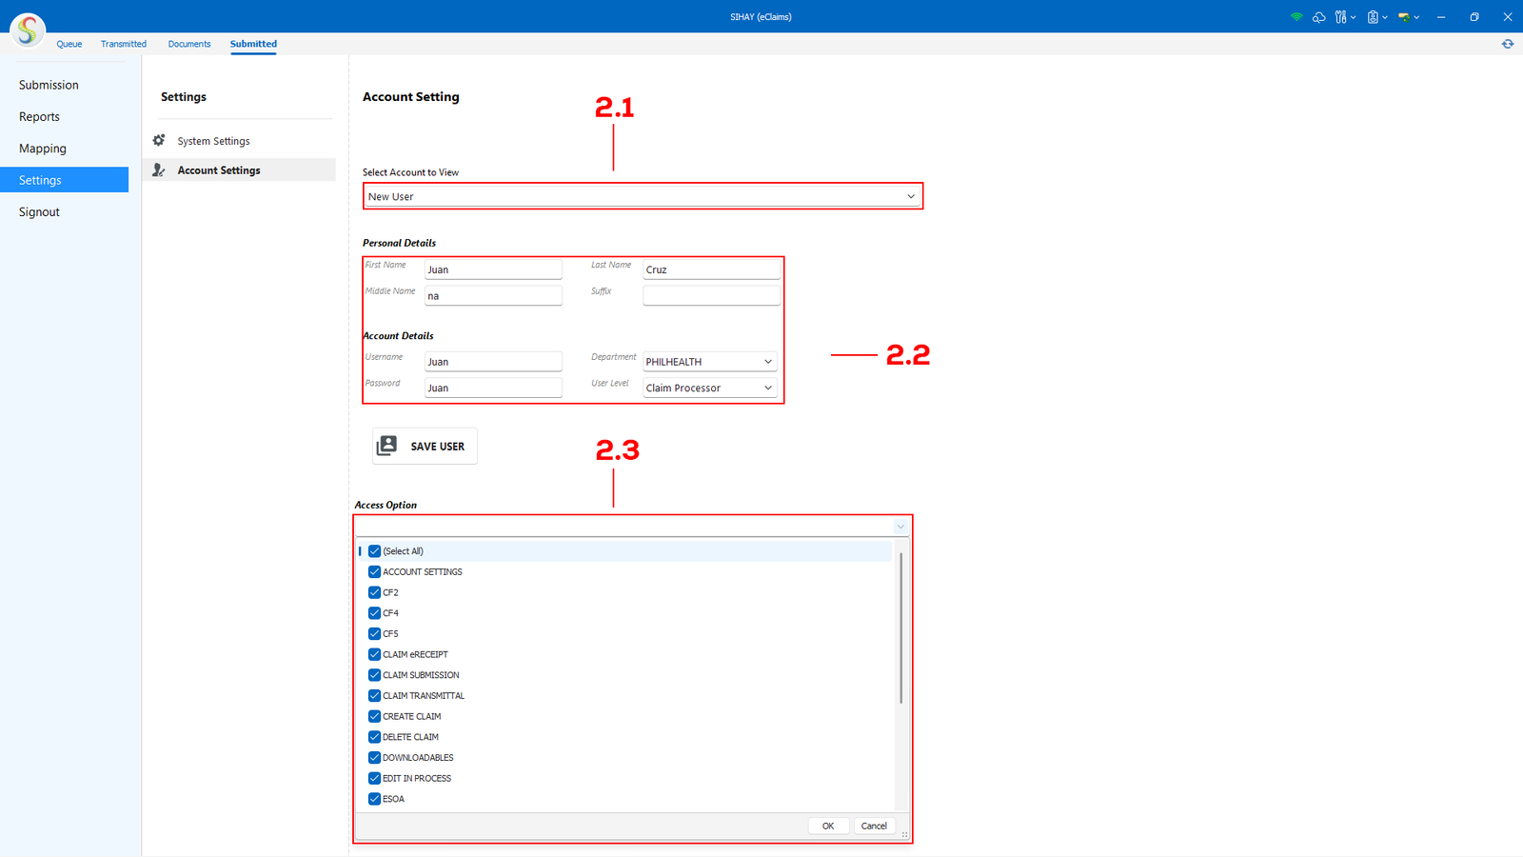Click the wrench and screwdriver tools icon
Viewport: 1523px width, 857px height.
click(x=1340, y=17)
